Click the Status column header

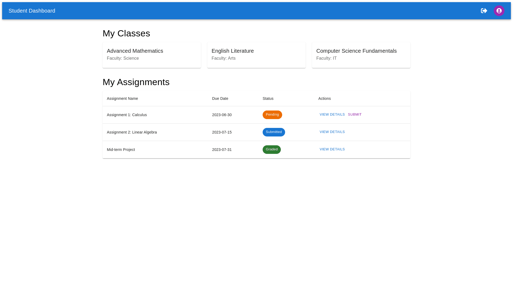268,98
